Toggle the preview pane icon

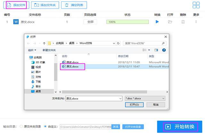click(156, 50)
